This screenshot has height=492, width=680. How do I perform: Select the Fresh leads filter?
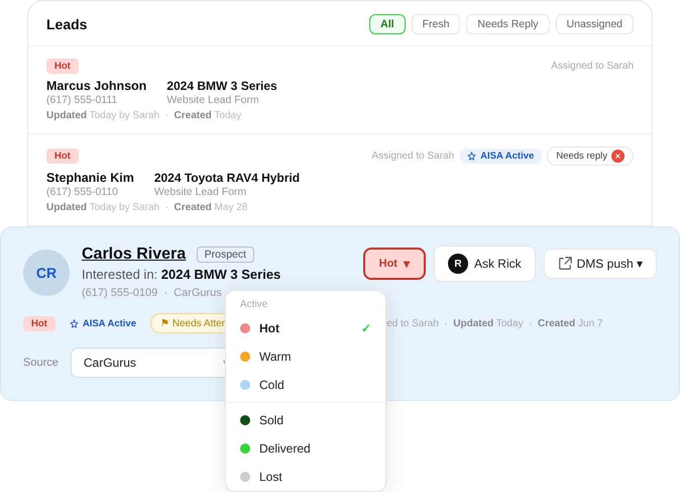tap(436, 24)
